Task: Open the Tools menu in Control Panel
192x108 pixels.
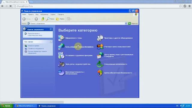Action: tap(53, 14)
